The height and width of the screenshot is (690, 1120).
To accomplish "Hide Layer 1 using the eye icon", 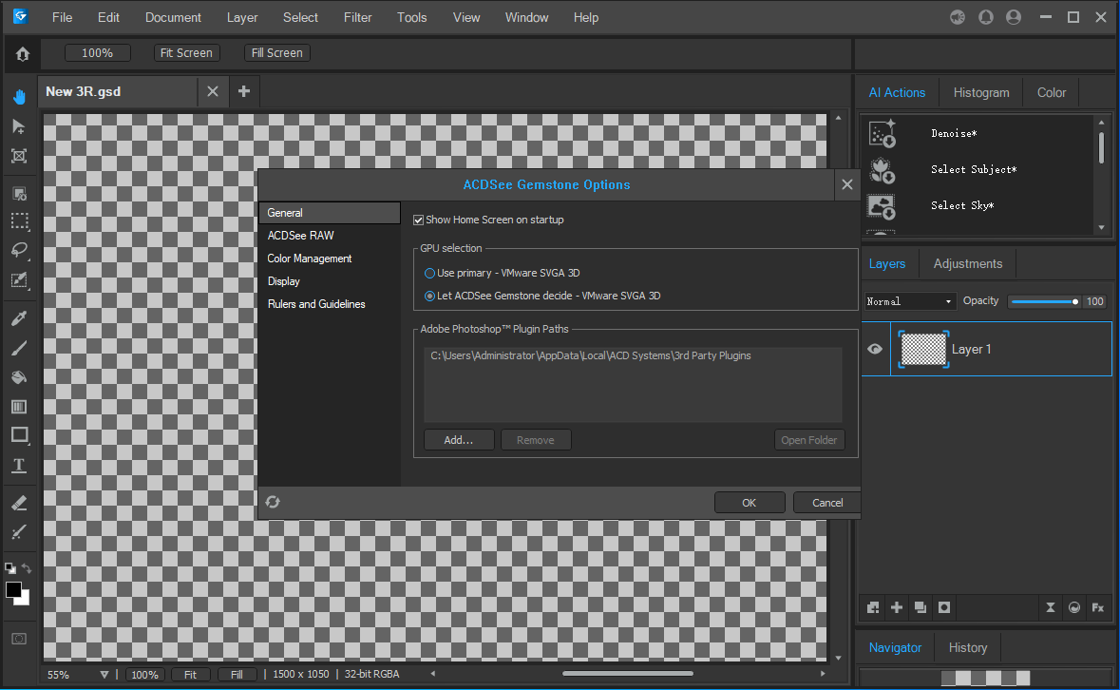I will click(875, 349).
